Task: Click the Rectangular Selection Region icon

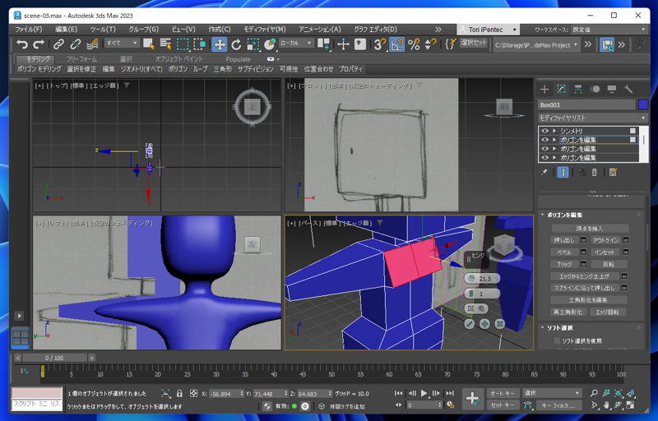Action: click(183, 44)
